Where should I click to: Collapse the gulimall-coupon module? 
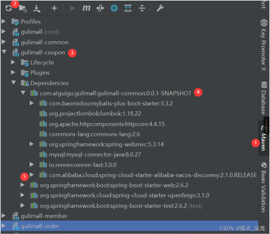(x=4, y=52)
